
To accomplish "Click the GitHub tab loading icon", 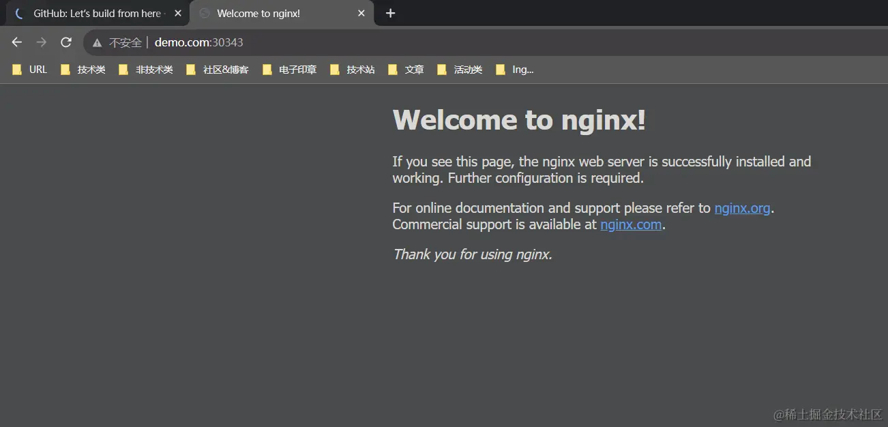I will tap(19, 13).
